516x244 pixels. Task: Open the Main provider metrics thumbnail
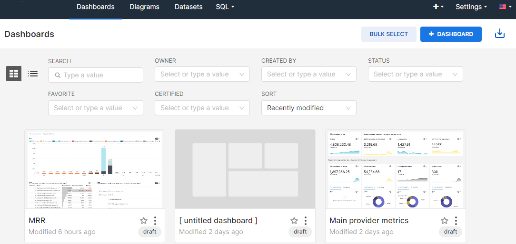(395, 169)
